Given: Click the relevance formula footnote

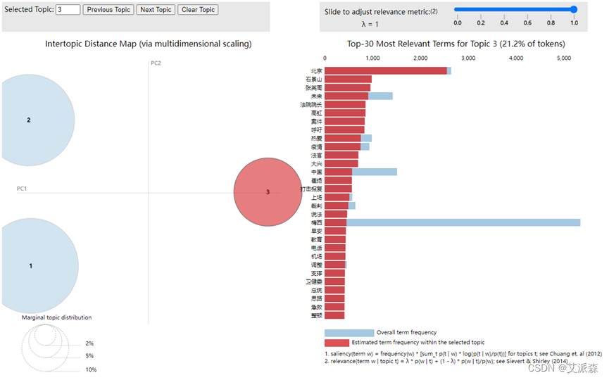Looking at the screenshot, I should click(446, 361).
